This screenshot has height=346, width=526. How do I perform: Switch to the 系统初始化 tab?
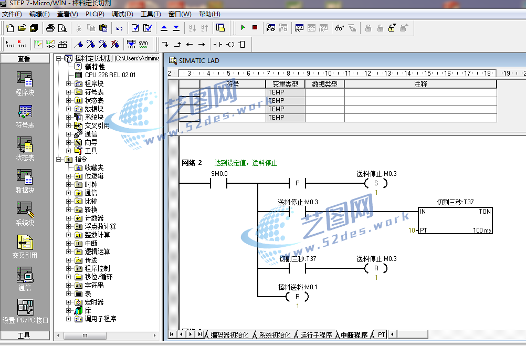(275, 335)
